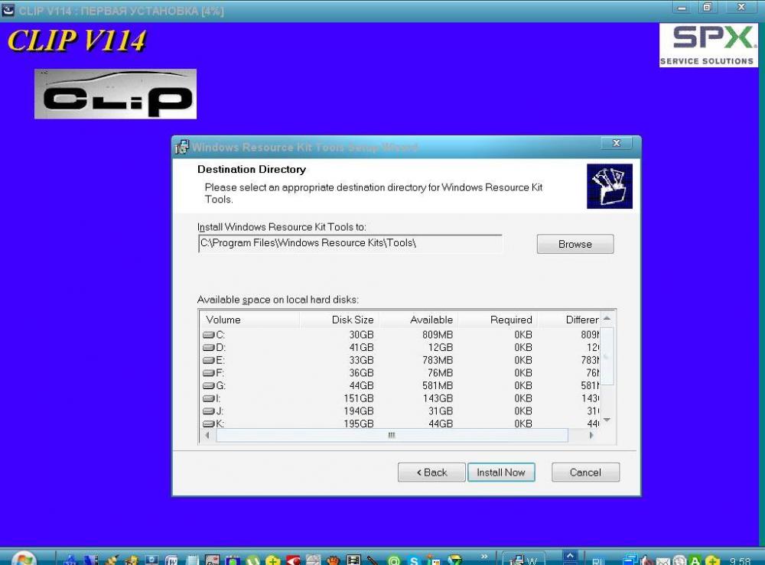Expand hidden quick launch items chevron
The height and width of the screenshot is (565, 765).
[x=484, y=557]
